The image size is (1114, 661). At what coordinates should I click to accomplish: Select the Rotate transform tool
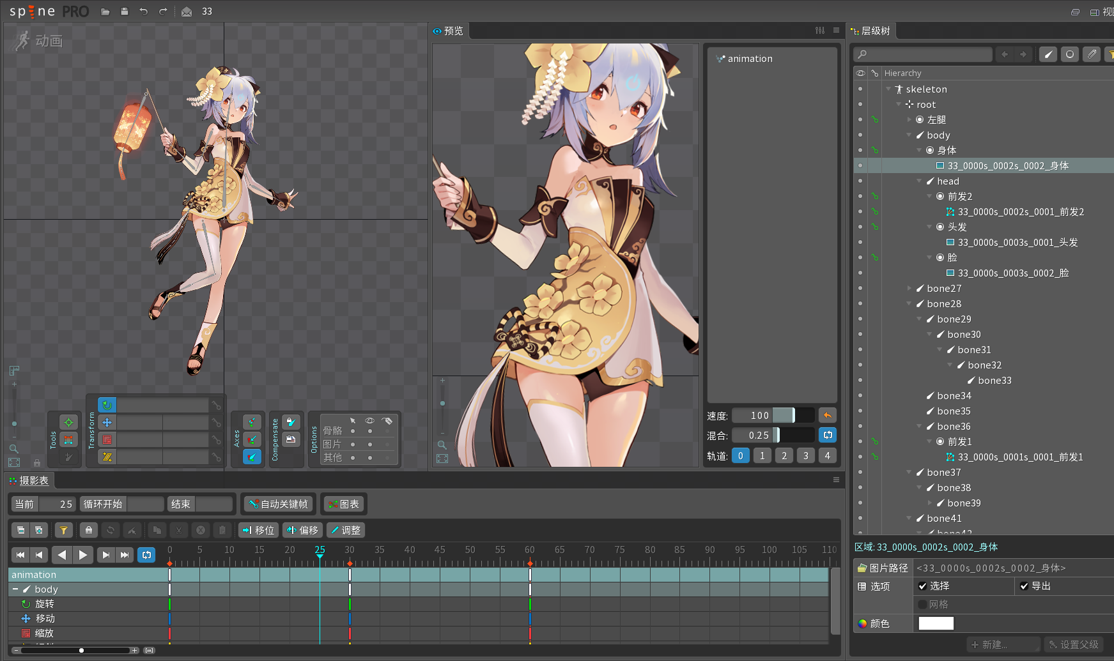[107, 405]
